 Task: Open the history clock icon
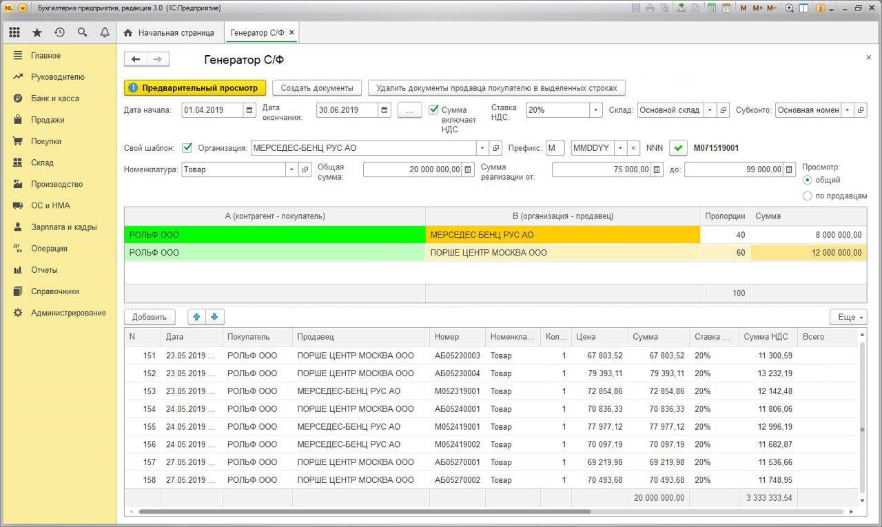[x=59, y=32]
